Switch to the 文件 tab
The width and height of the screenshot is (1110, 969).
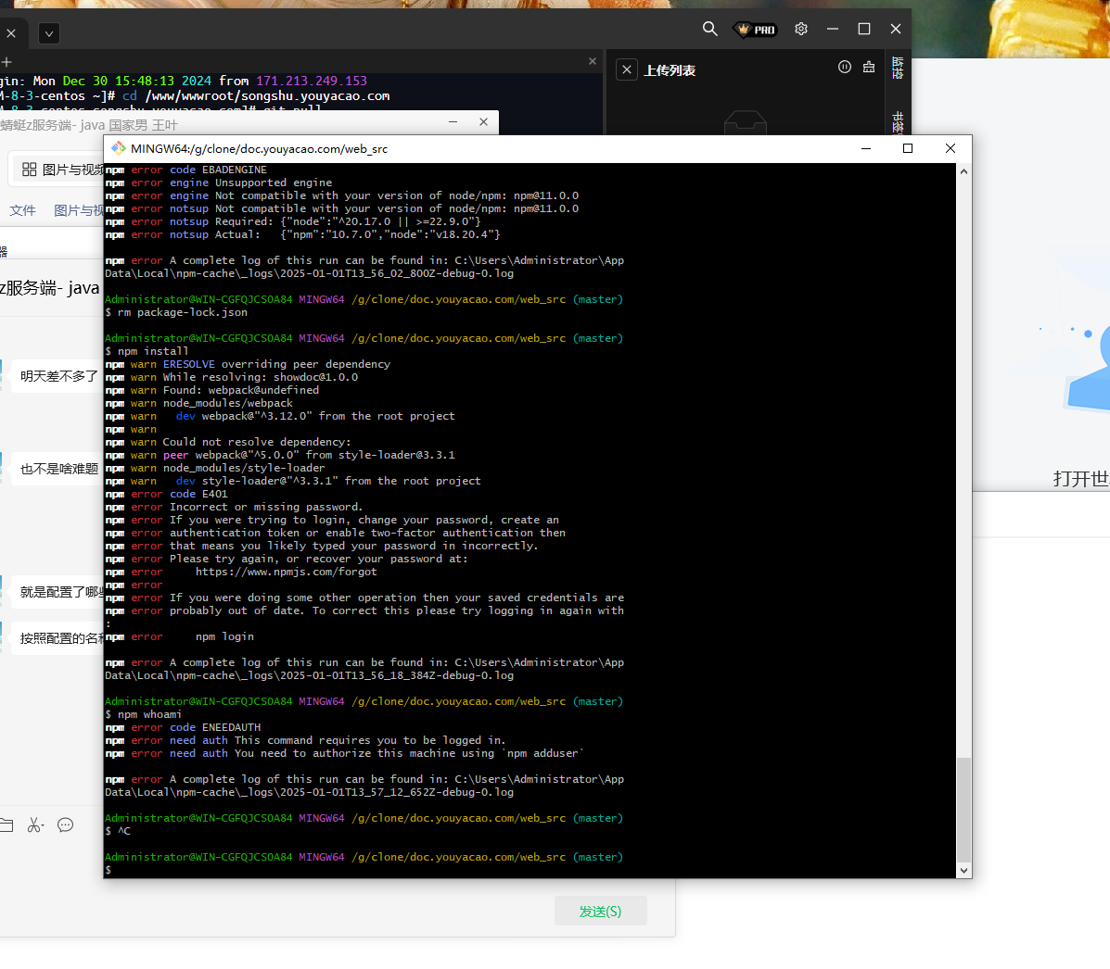[23, 209]
